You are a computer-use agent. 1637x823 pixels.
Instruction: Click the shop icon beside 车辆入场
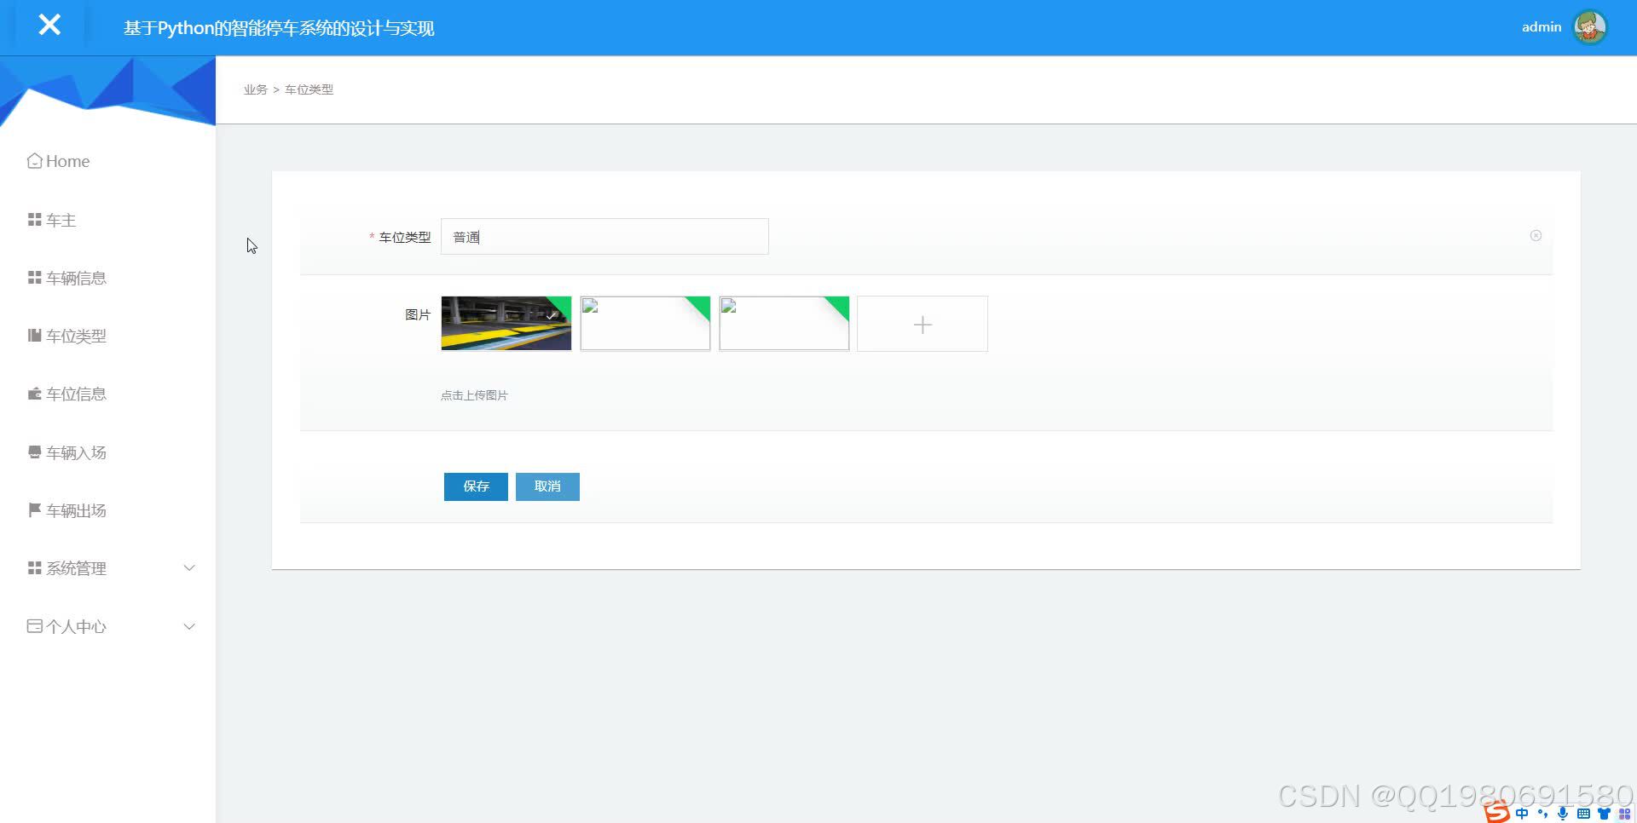pyautogui.click(x=34, y=452)
